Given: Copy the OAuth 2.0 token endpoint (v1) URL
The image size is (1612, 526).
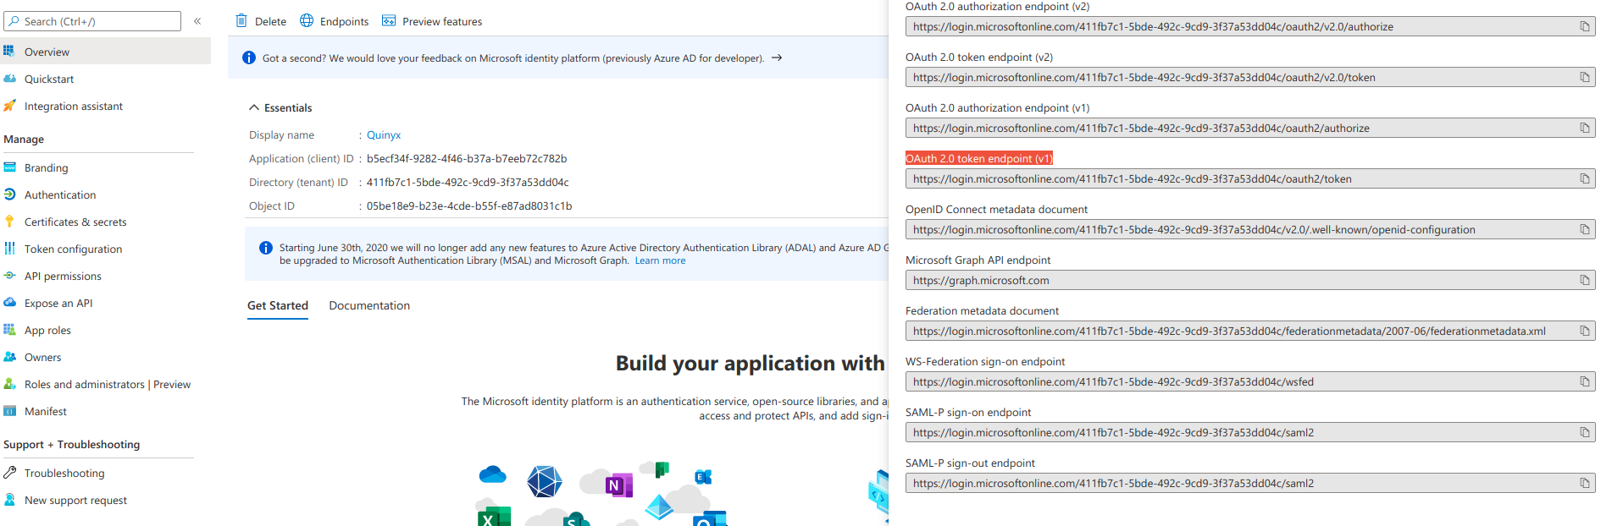Looking at the screenshot, I should point(1584,179).
